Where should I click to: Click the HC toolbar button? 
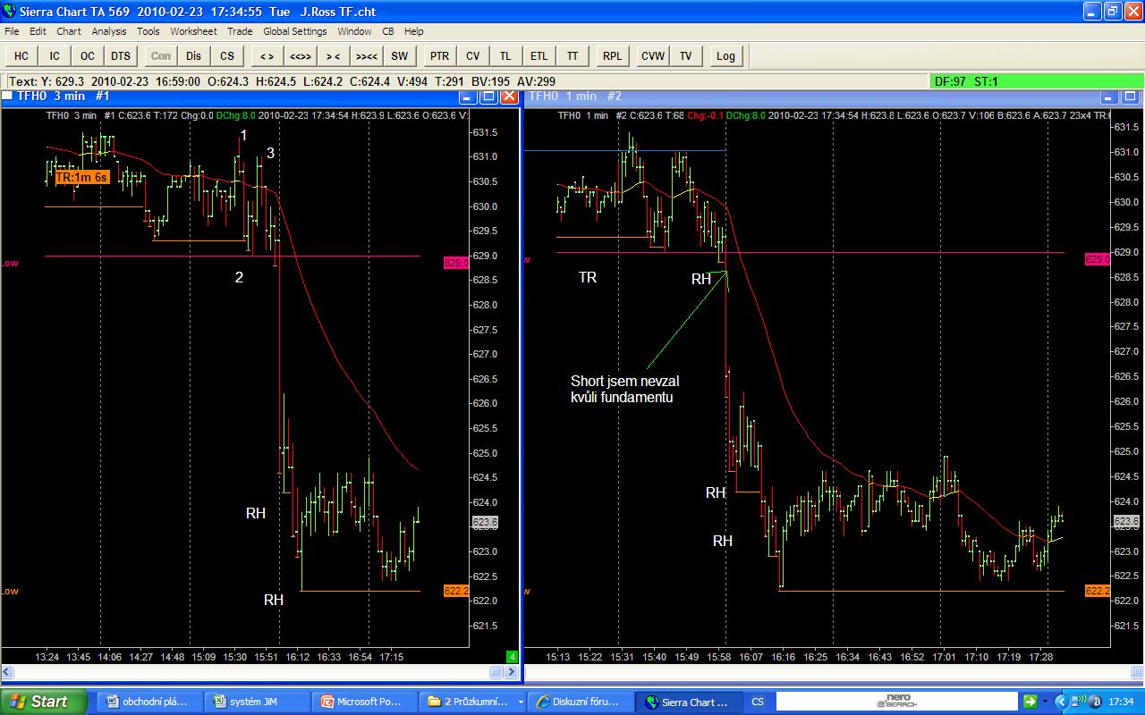click(x=21, y=55)
